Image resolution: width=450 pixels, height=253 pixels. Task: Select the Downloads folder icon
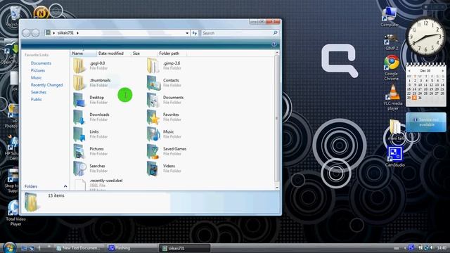coord(79,117)
